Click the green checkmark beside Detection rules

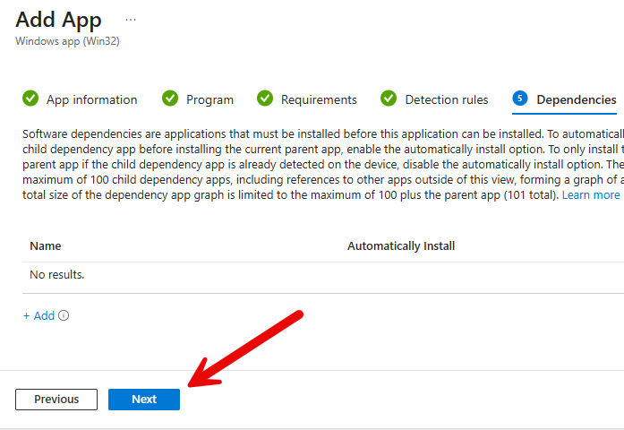(389, 99)
